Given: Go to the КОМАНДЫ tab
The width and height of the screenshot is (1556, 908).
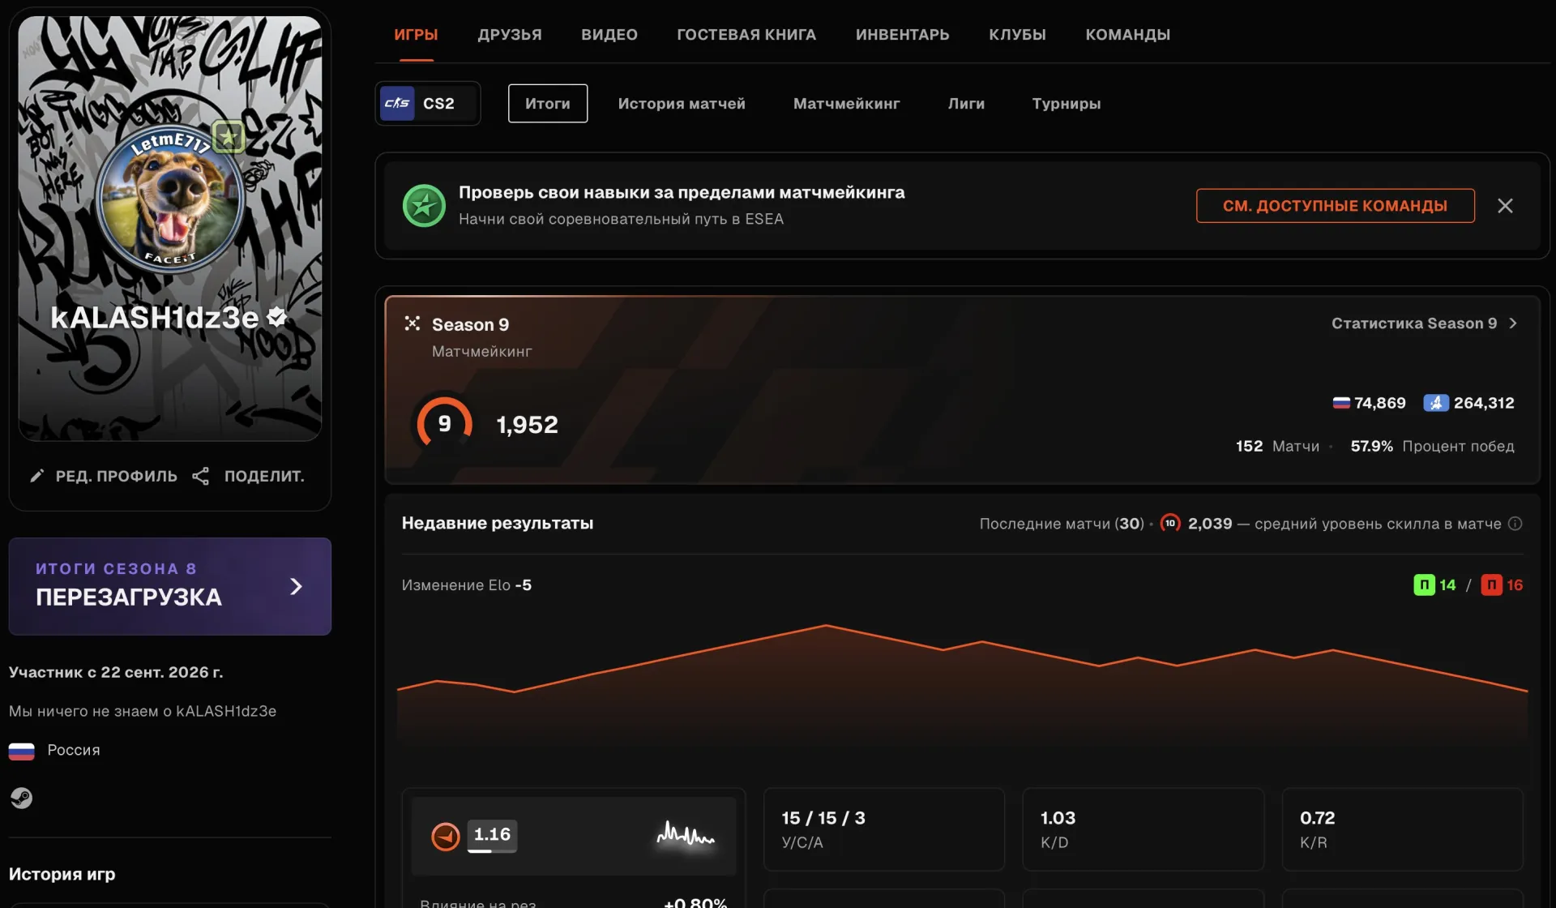Looking at the screenshot, I should click(1127, 34).
